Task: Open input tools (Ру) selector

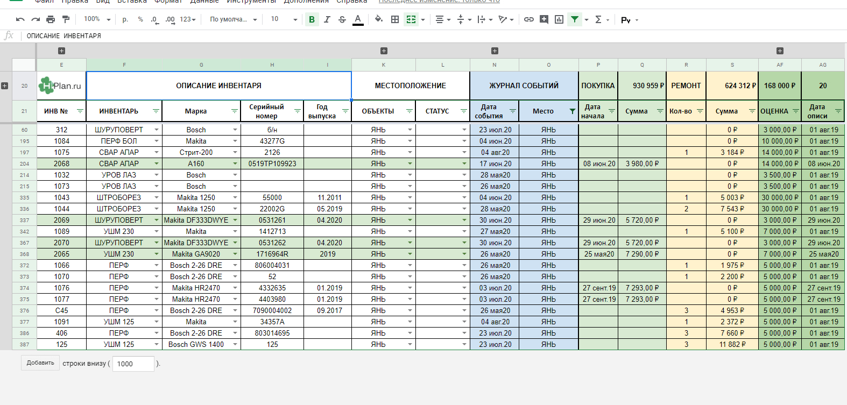Action: click(x=629, y=20)
